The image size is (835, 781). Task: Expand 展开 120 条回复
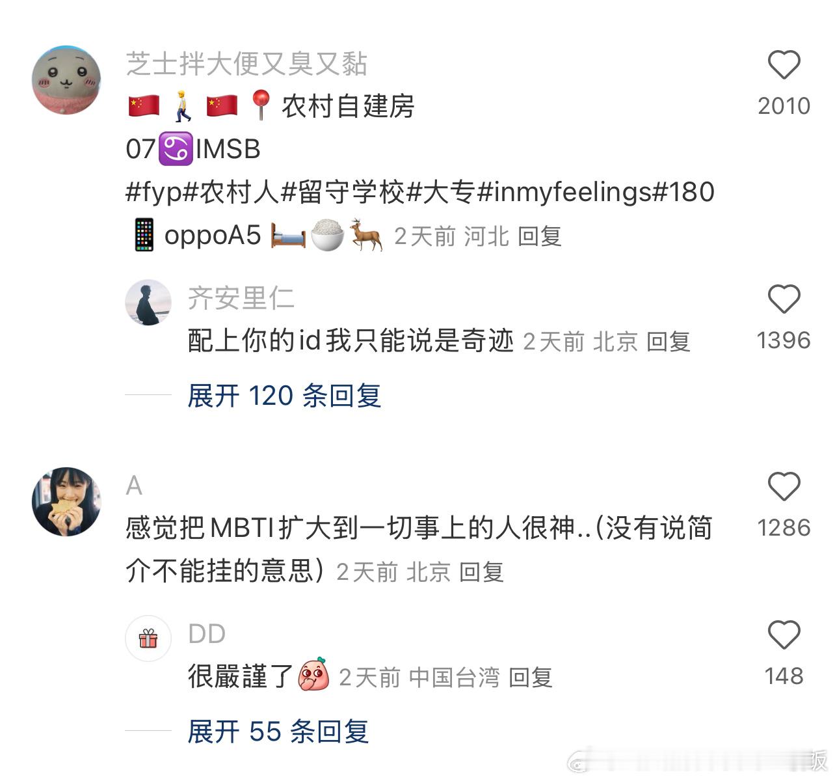tap(284, 395)
